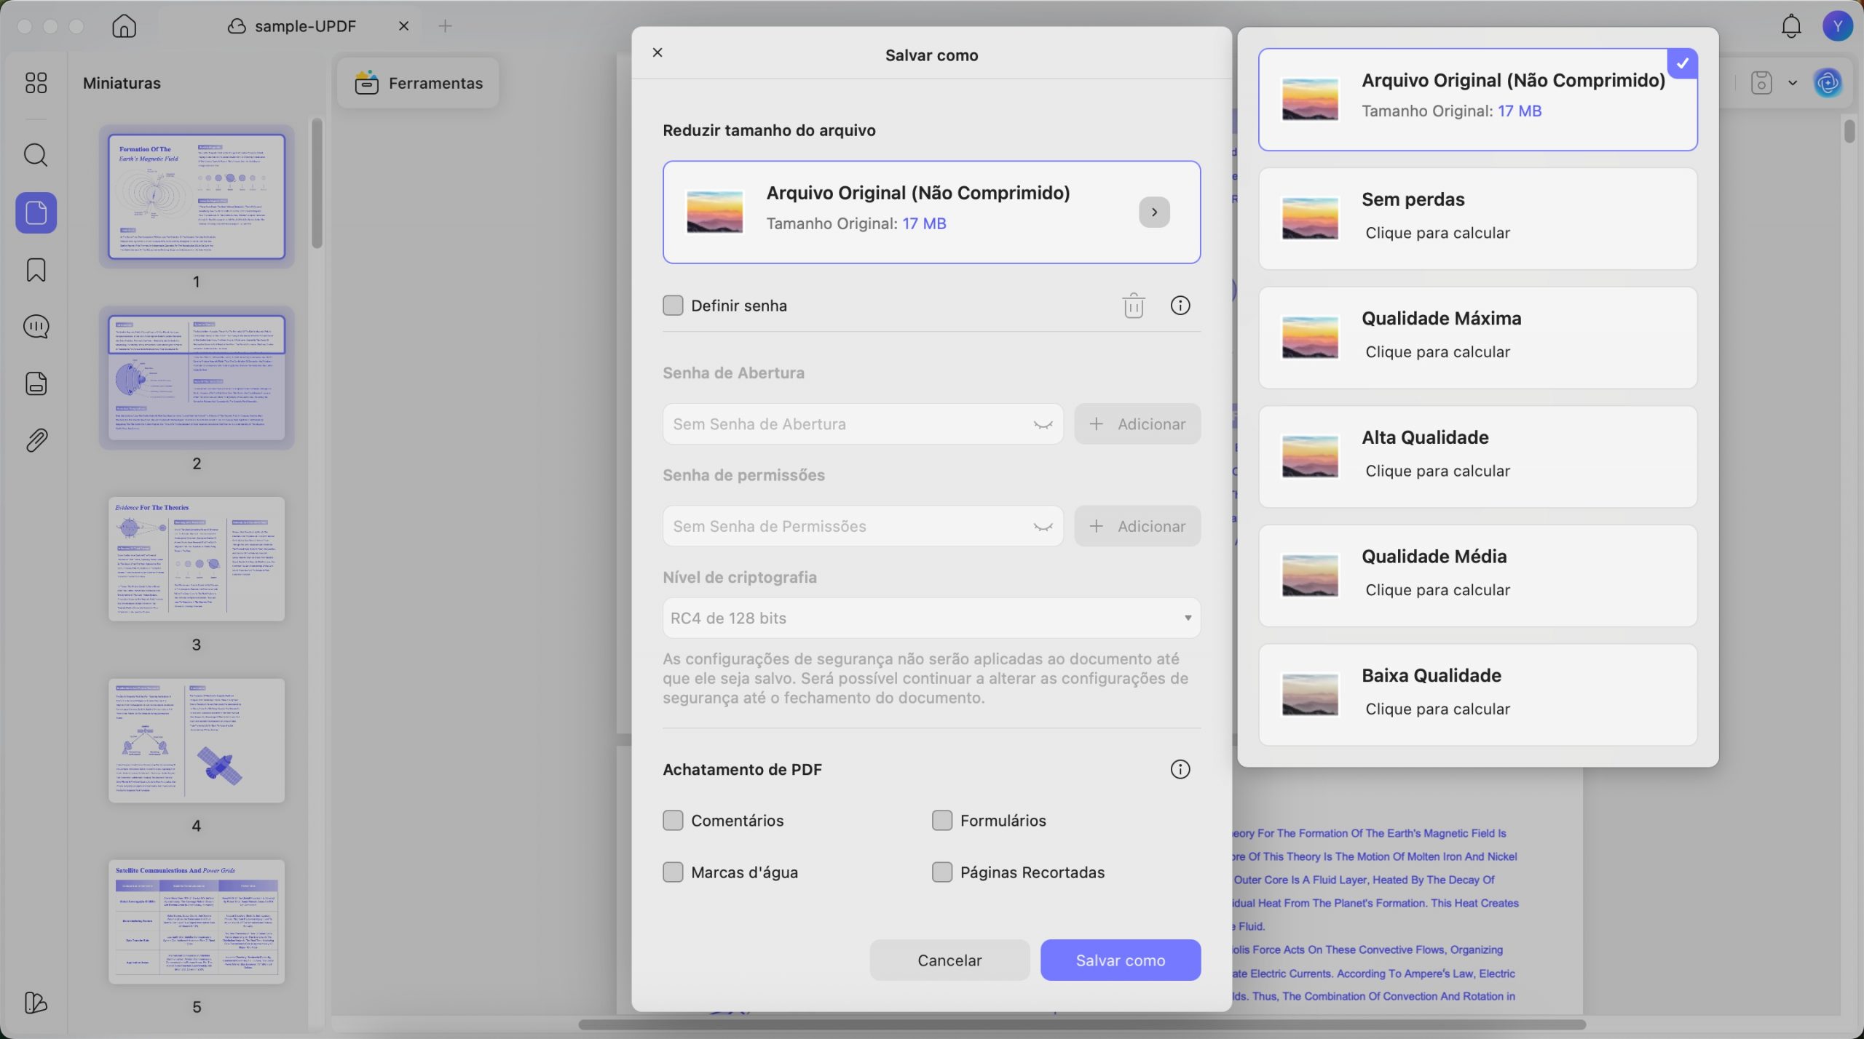Expand the arrow next to the save icon

point(1793,83)
